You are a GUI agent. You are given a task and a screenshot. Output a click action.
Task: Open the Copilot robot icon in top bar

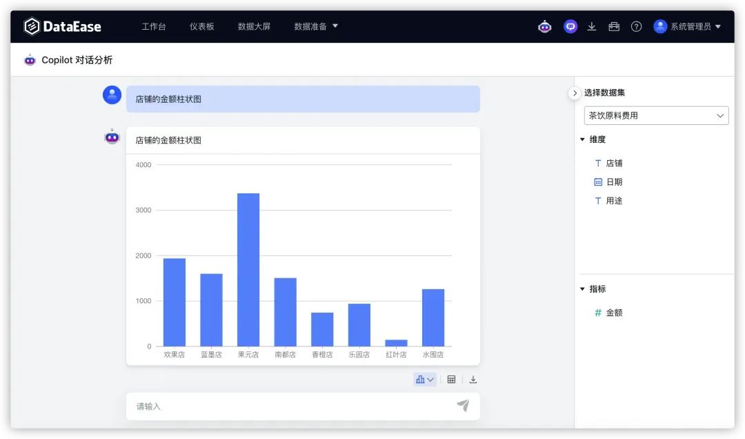pos(545,27)
